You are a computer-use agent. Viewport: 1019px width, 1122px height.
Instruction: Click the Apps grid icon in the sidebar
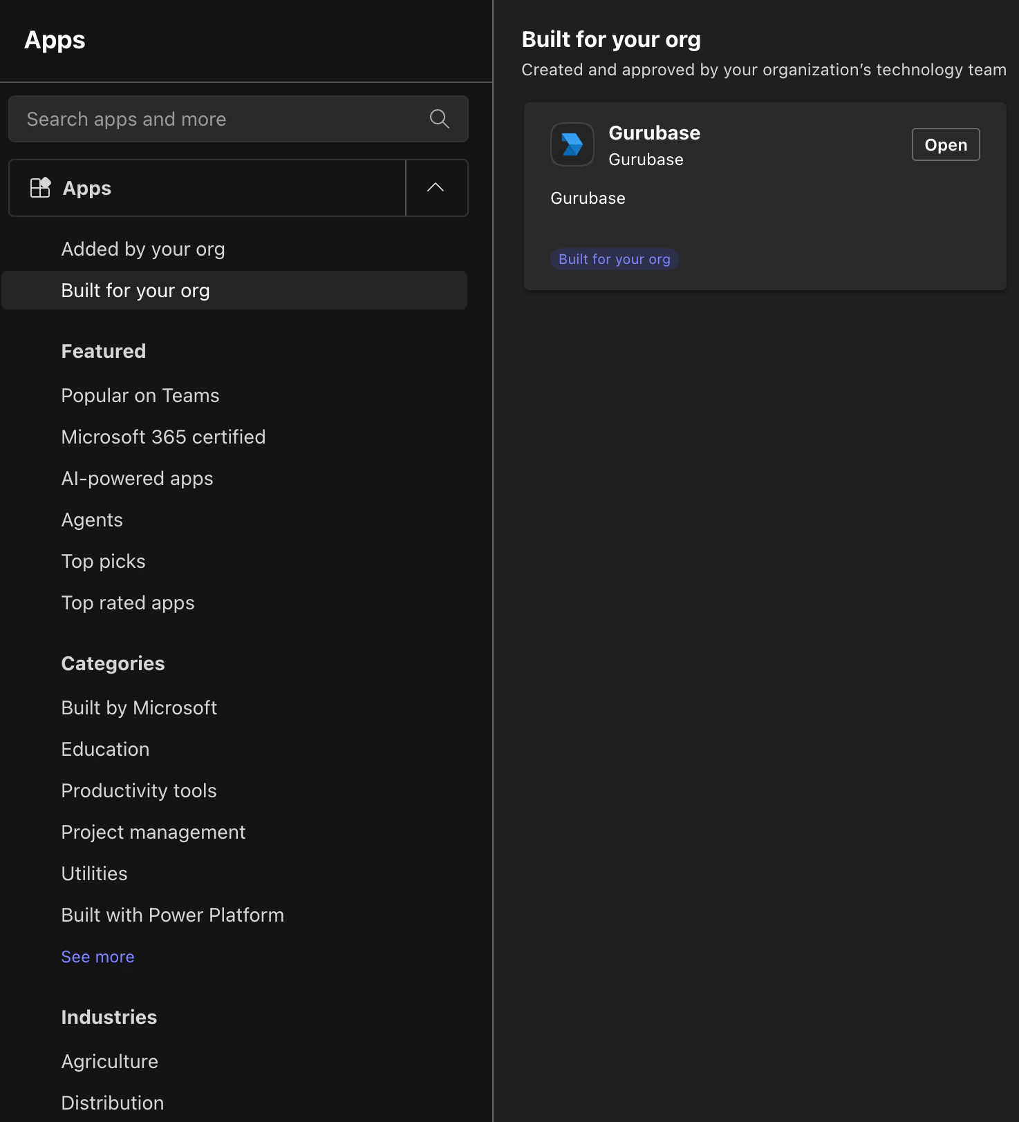[40, 188]
